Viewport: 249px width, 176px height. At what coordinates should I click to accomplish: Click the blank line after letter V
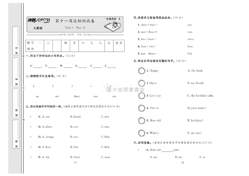(x=52, y=66)
